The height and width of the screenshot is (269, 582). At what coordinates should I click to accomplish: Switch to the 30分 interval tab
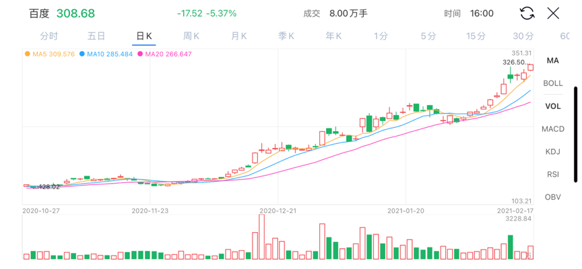[x=523, y=36]
